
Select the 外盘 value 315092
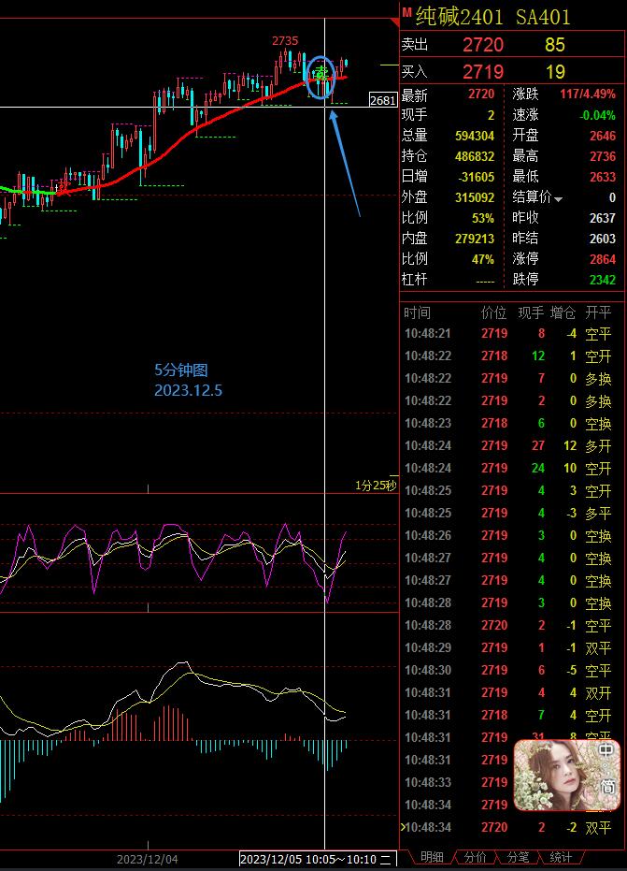click(475, 197)
